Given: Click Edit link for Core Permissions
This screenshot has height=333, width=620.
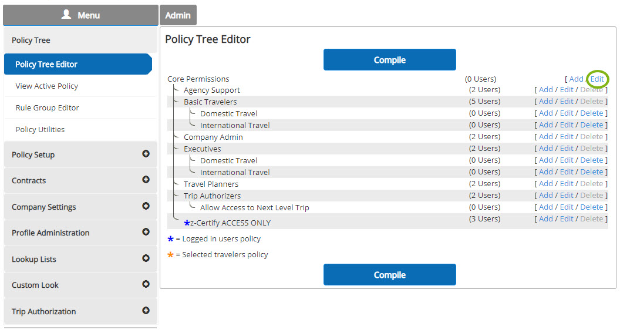Looking at the screenshot, I should pyautogui.click(x=597, y=79).
